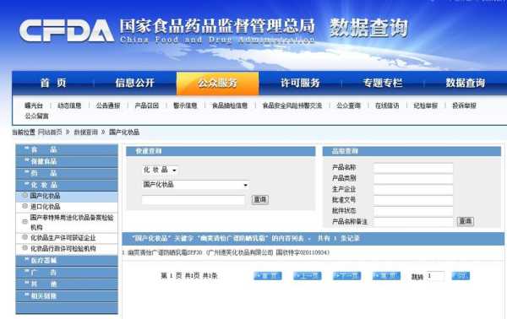Open the 食品抽检信息 sub-menu link
Image resolution: width=507 pixels, height=319 pixels.
230,105
